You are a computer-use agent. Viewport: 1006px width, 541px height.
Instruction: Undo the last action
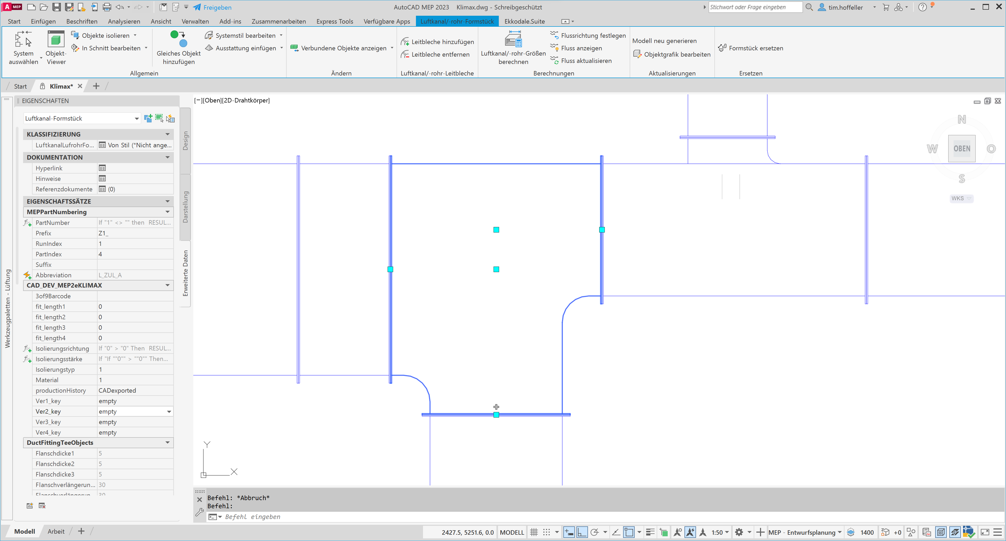120,7
